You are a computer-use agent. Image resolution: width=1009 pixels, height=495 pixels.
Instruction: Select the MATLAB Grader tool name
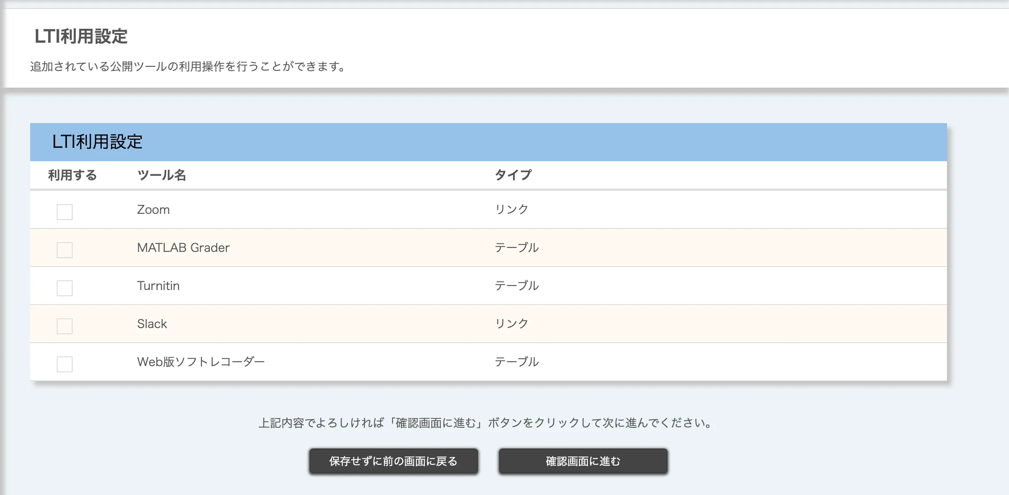pyautogui.click(x=183, y=247)
